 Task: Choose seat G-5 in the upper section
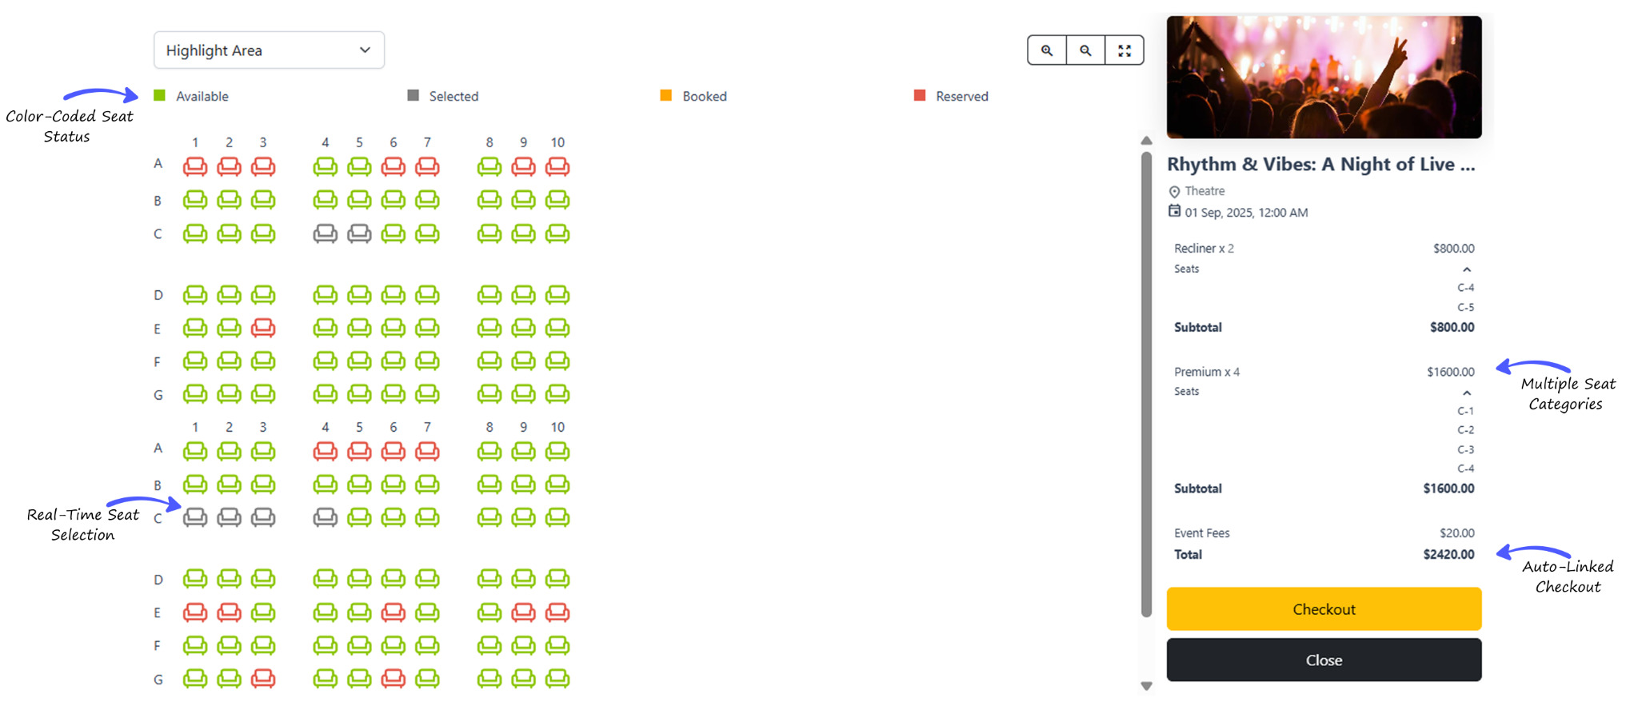pos(359,393)
